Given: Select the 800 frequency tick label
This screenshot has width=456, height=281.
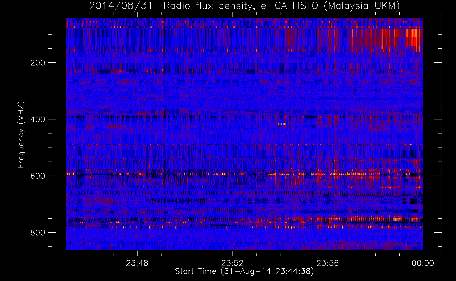Looking at the screenshot, I should coord(38,233).
